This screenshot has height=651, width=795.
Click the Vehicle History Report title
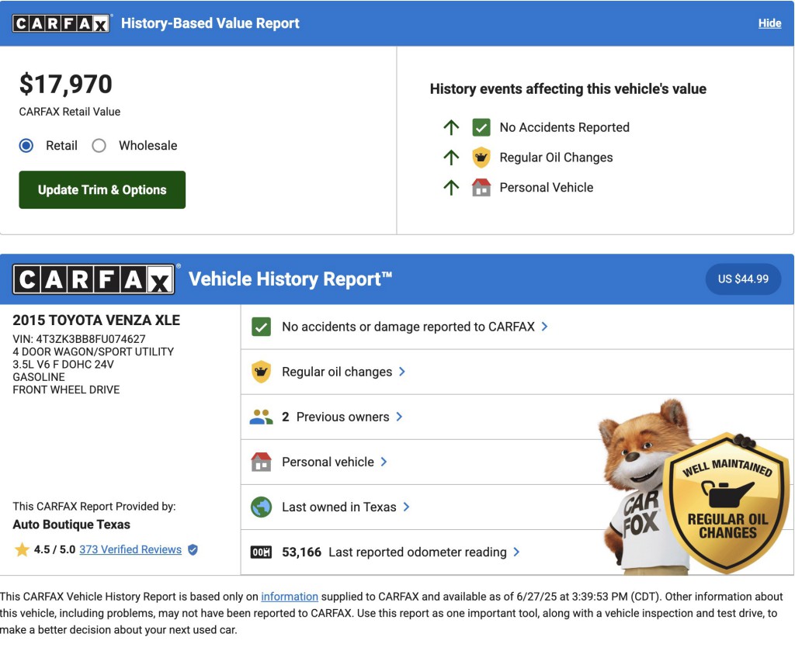pos(290,279)
